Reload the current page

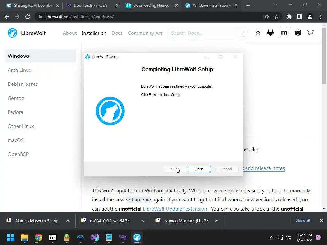click(27, 17)
